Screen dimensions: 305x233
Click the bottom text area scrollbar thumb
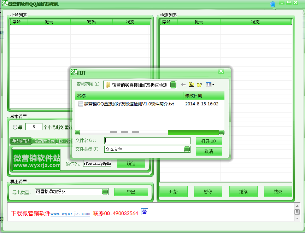pyautogui.click(x=297, y=212)
